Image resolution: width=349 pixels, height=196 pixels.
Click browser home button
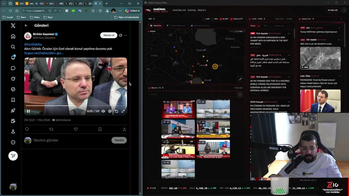pyautogui.click(x=17, y=11)
